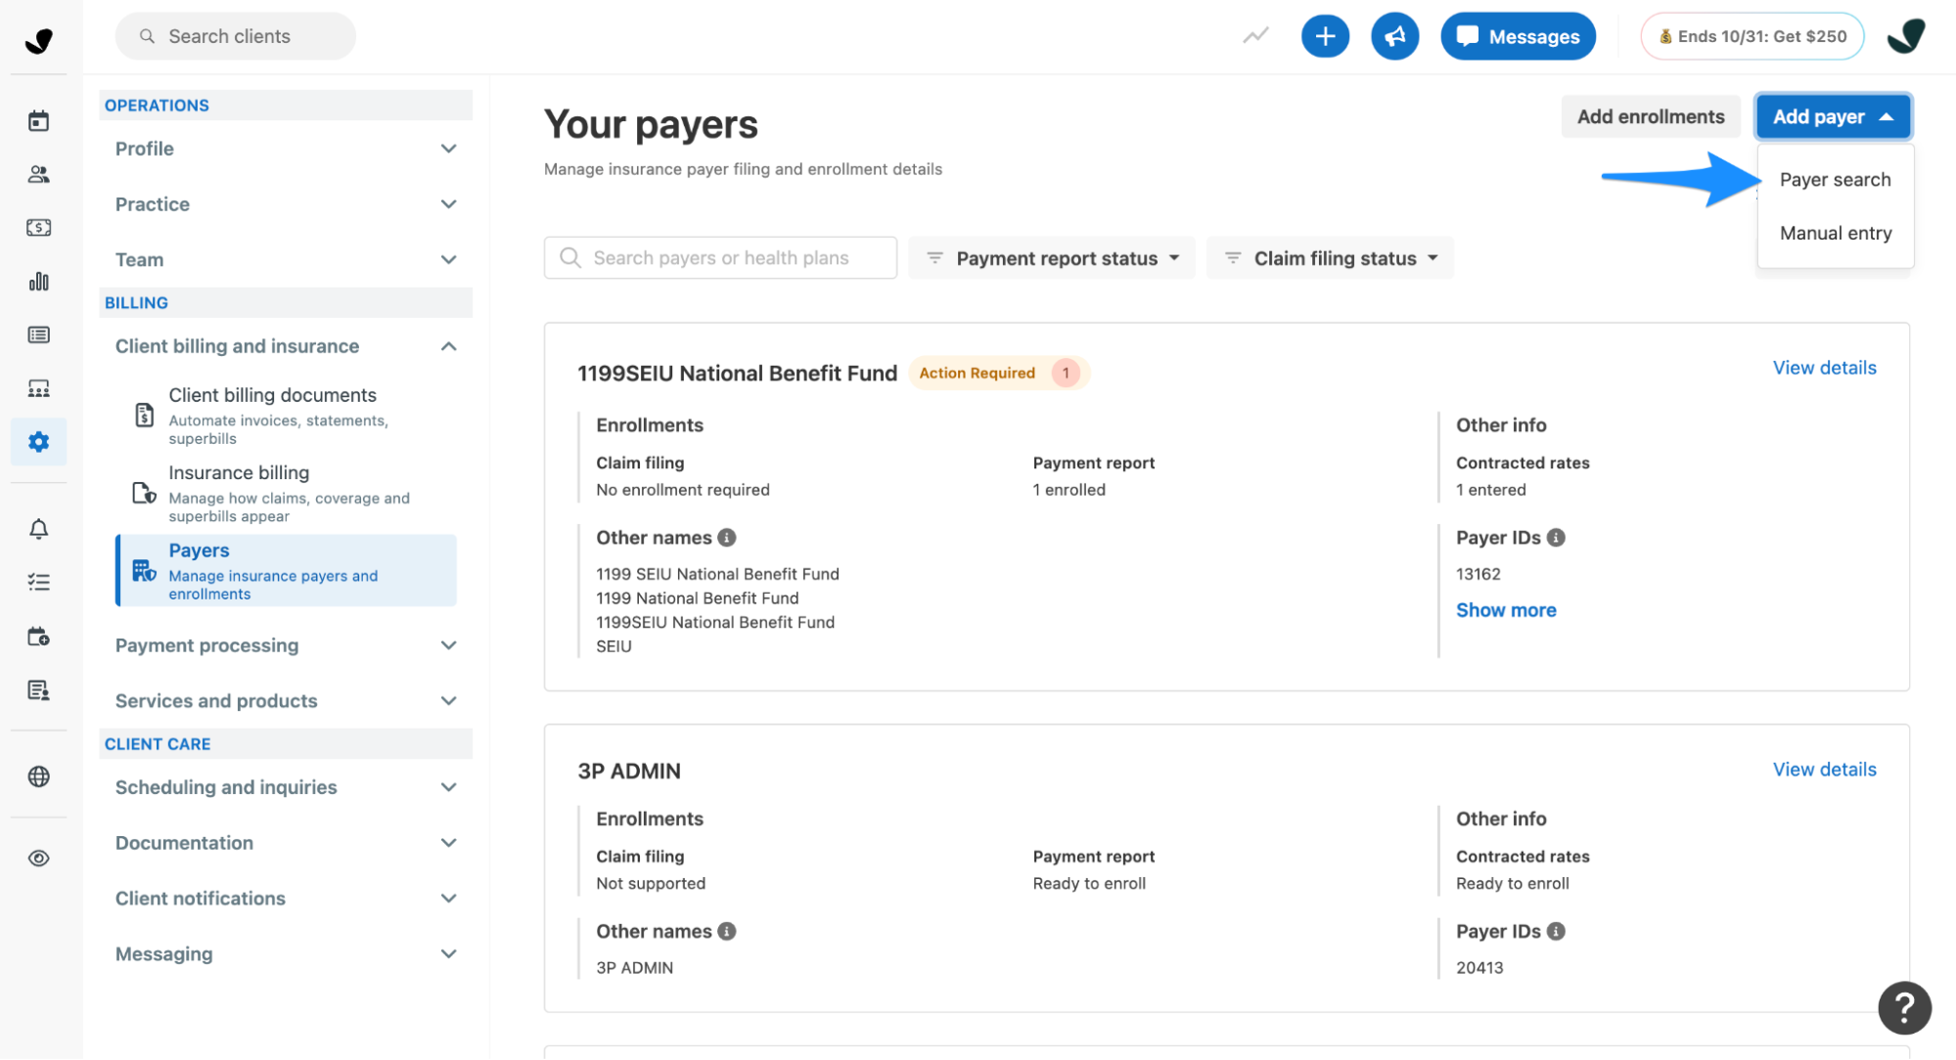Image resolution: width=1956 pixels, height=1060 pixels.
Task: Open the billing dollar icon in rail
Action: coord(38,228)
